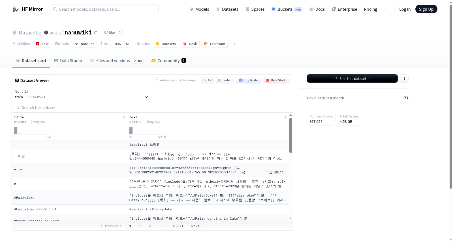Sort the text column using sort arrows
The height and width of the screenshot is (242, 453).
click(285, 117)
